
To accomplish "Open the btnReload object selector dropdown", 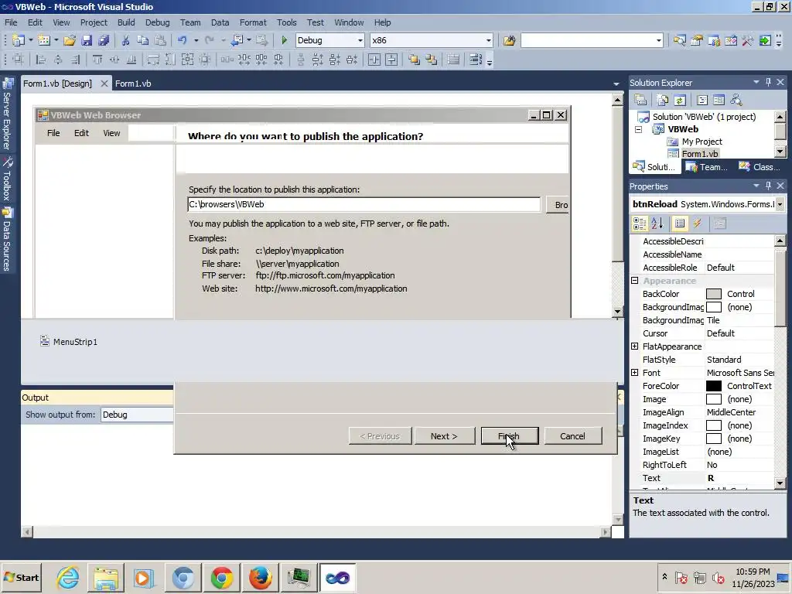I will [780, 204].
